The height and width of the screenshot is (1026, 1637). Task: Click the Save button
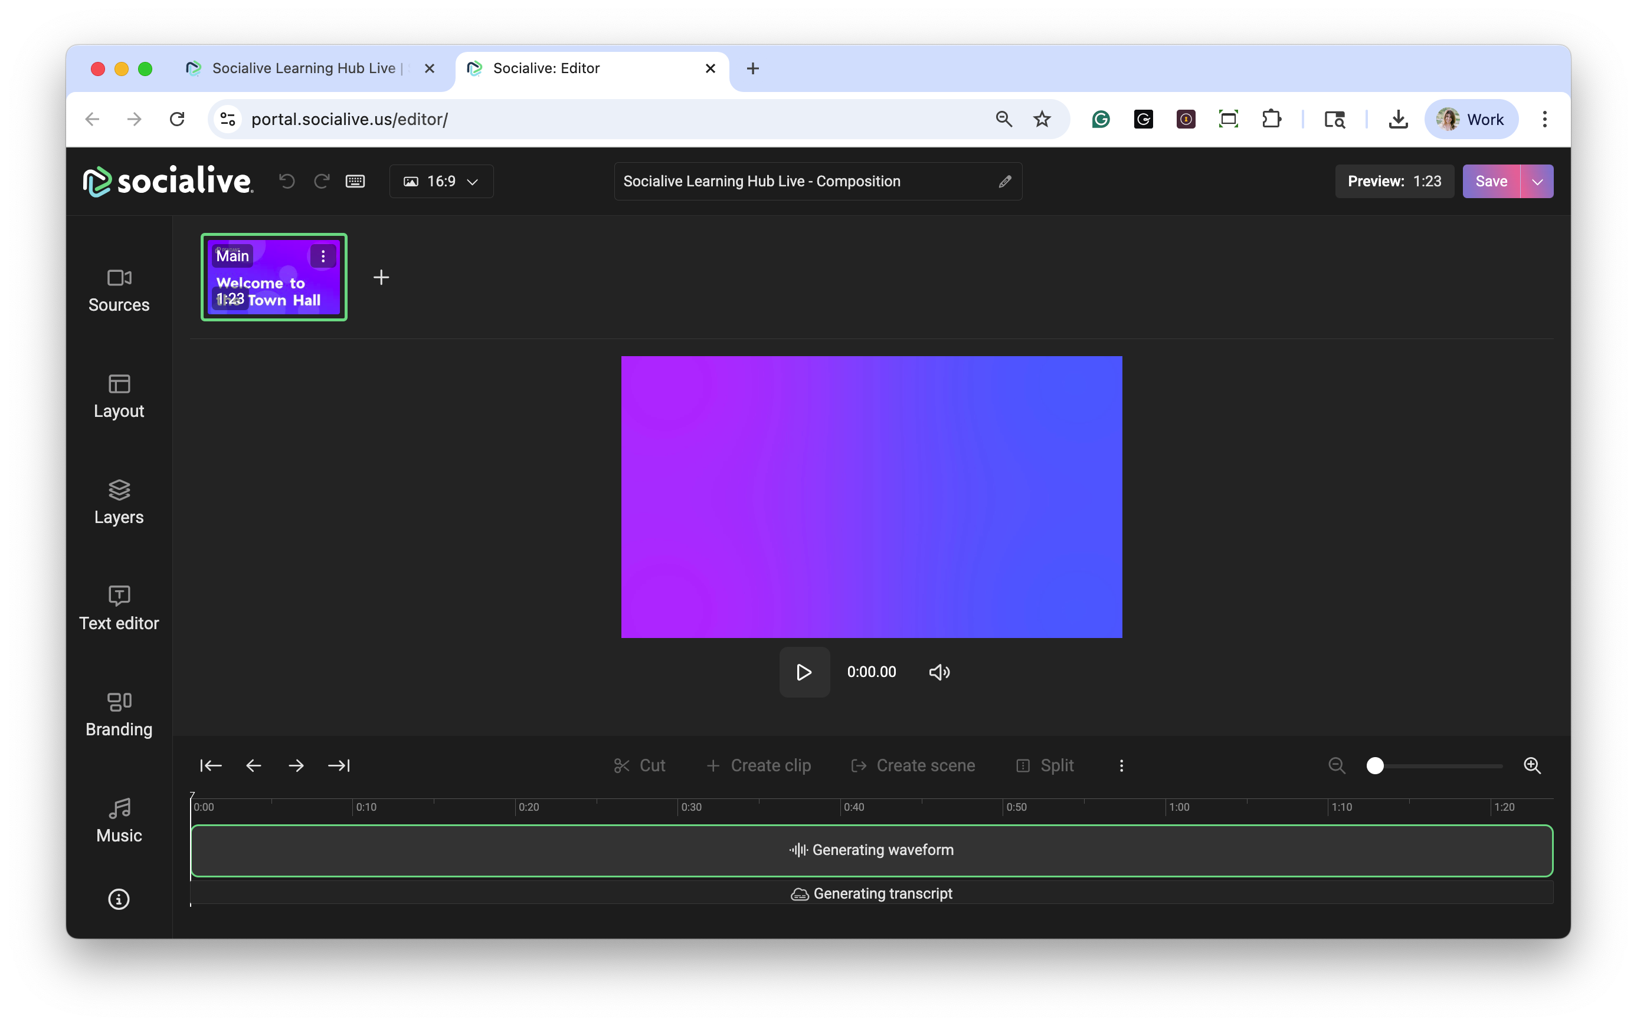1491,181
